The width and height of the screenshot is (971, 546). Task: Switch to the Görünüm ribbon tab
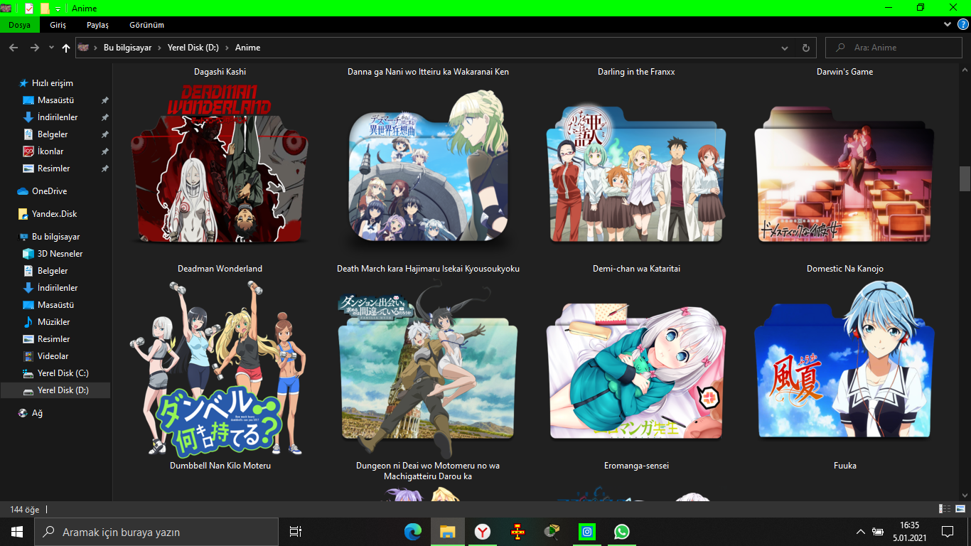tap(147, 25)
